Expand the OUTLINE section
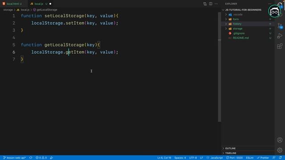This screenshot has width=285, height=160. [x=248, y=148]
